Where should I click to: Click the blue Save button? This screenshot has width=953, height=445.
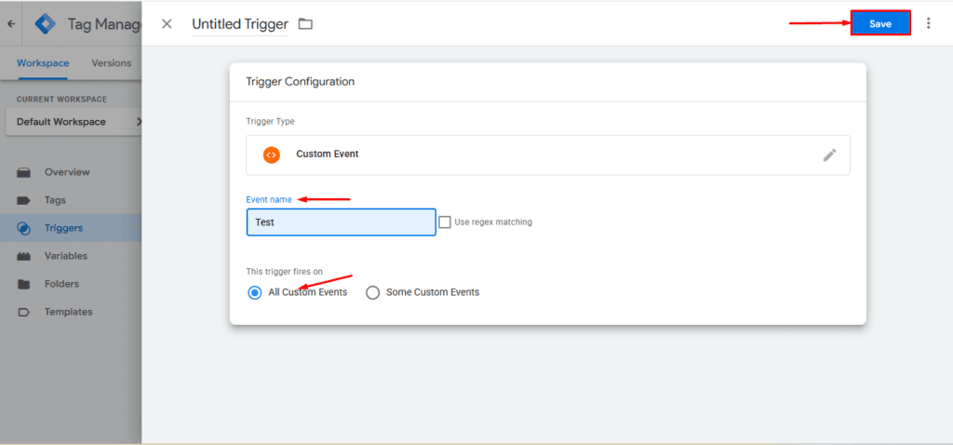(879, 23)
